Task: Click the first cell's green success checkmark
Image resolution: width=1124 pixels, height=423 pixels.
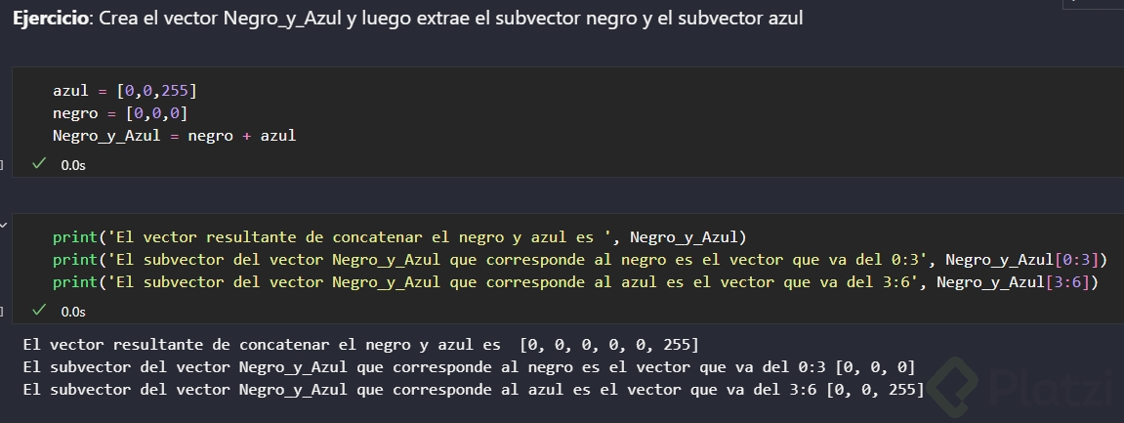Action: [x=39, y=164]
